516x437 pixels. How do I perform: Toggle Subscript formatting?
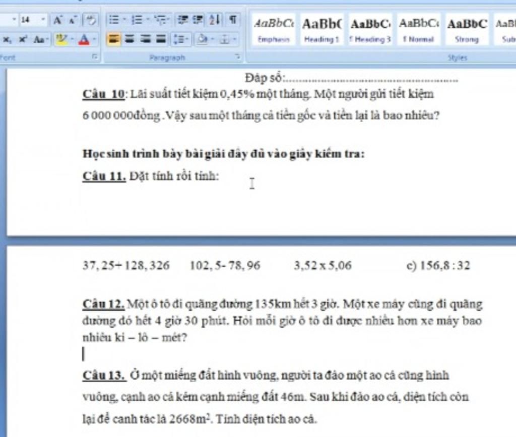point(7,39)
